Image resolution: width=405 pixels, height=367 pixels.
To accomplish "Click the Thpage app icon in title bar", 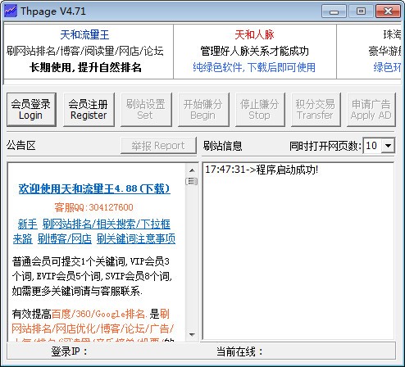I will (x=11, y=11).
